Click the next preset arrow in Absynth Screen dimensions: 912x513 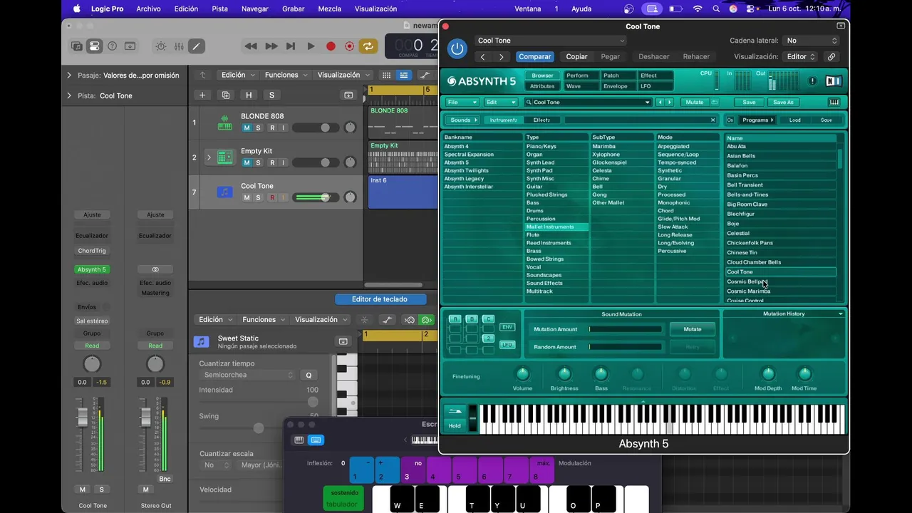pyautogui.click(x=669, y=102)
